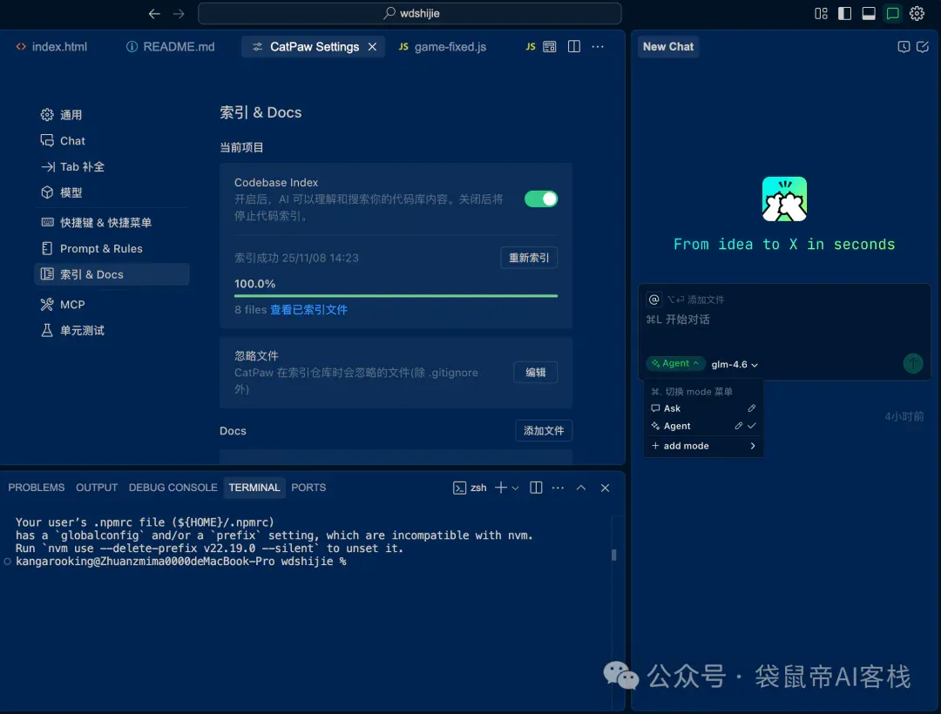Expand the Agent mode selector
This screenshot has height=714, width=941.
(675, 363)
